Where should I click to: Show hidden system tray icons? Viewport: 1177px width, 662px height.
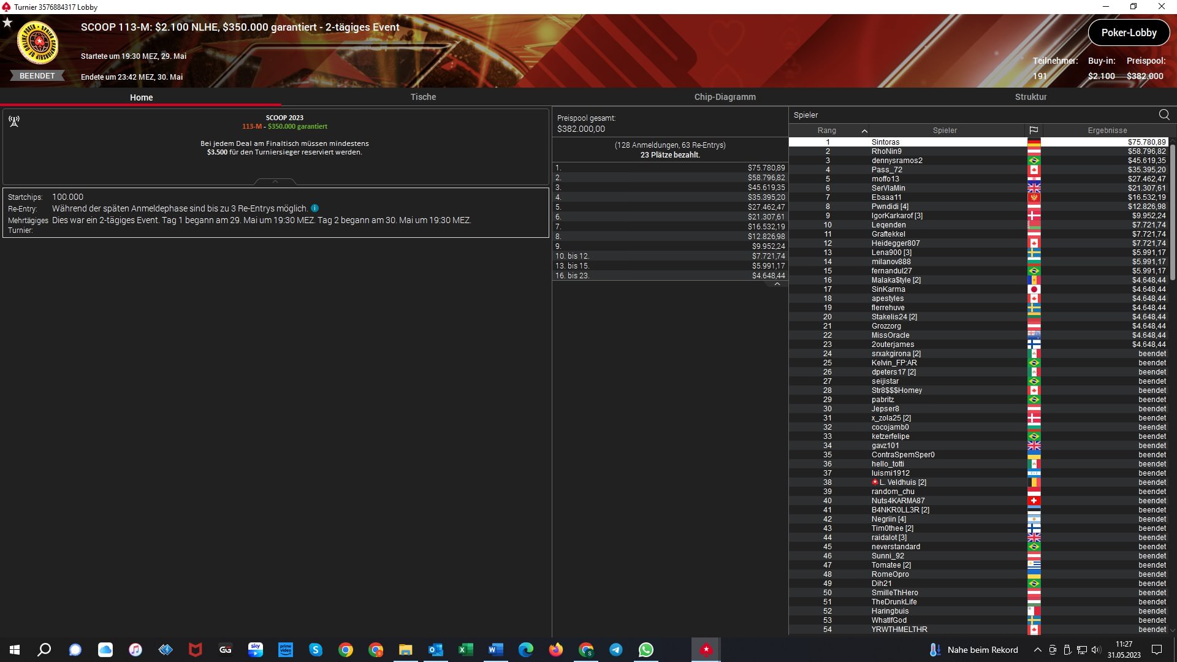[1037, 650]
